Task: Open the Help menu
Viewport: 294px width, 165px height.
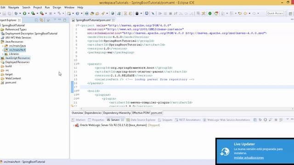Action: tap(80, 7)
